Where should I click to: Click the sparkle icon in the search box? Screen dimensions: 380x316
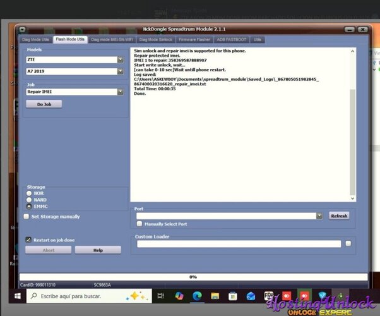137,296
